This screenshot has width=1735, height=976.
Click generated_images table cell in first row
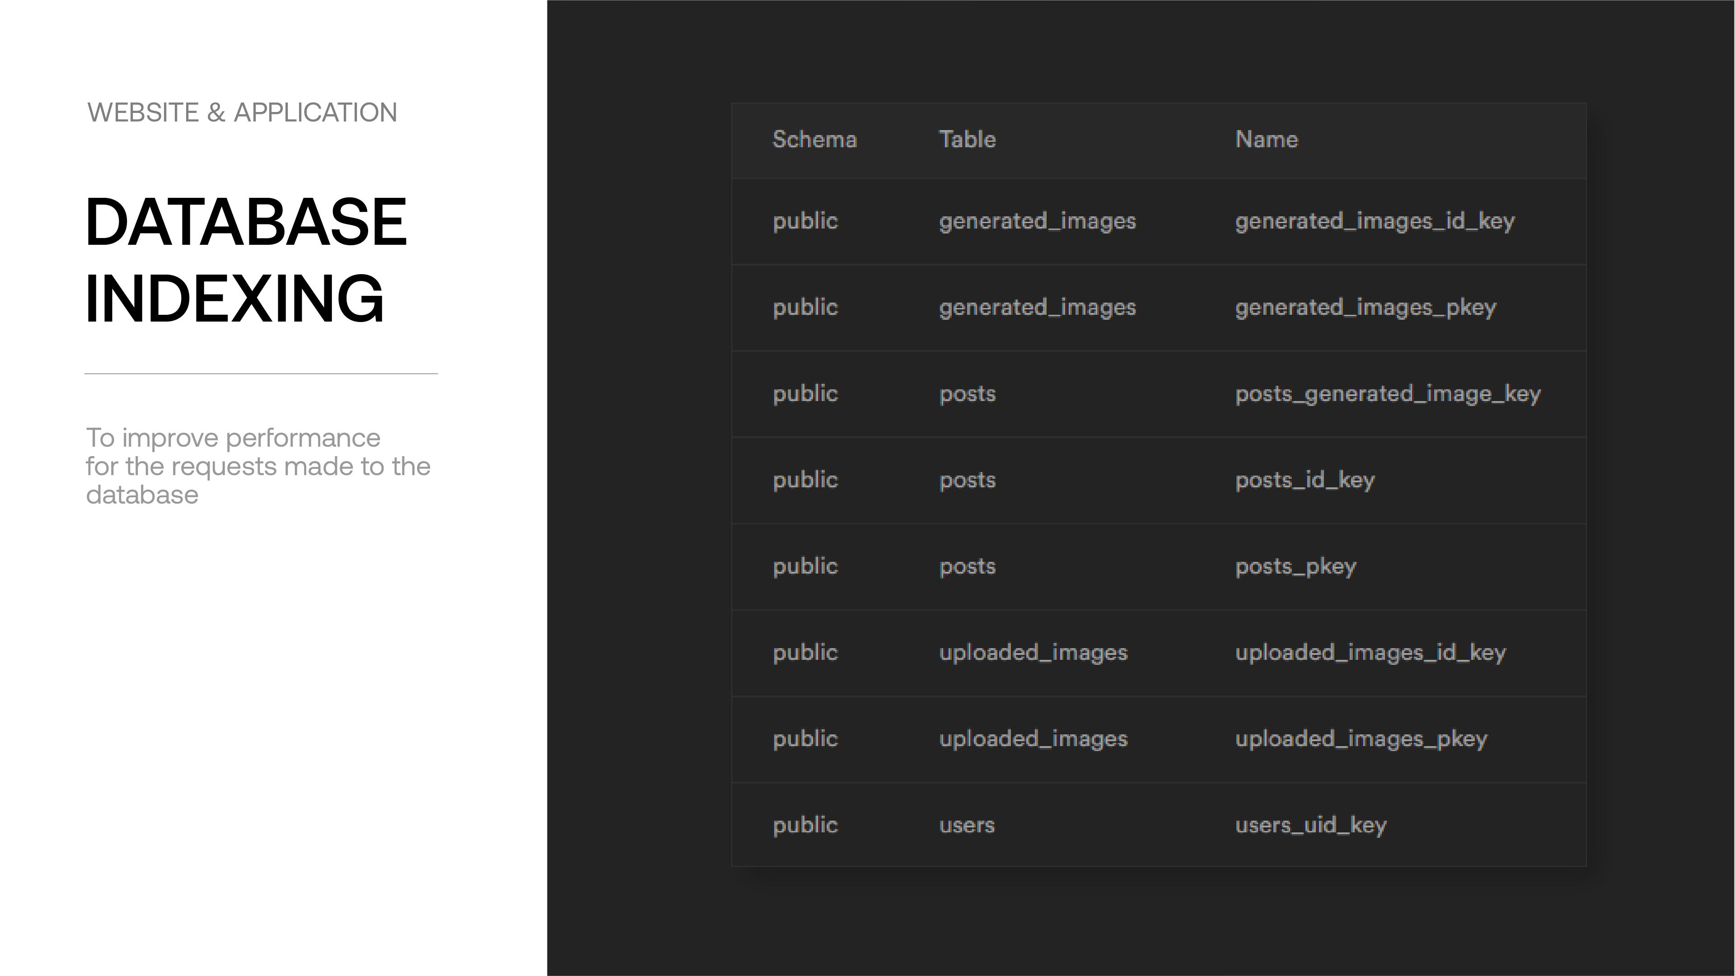(1037, 222)
